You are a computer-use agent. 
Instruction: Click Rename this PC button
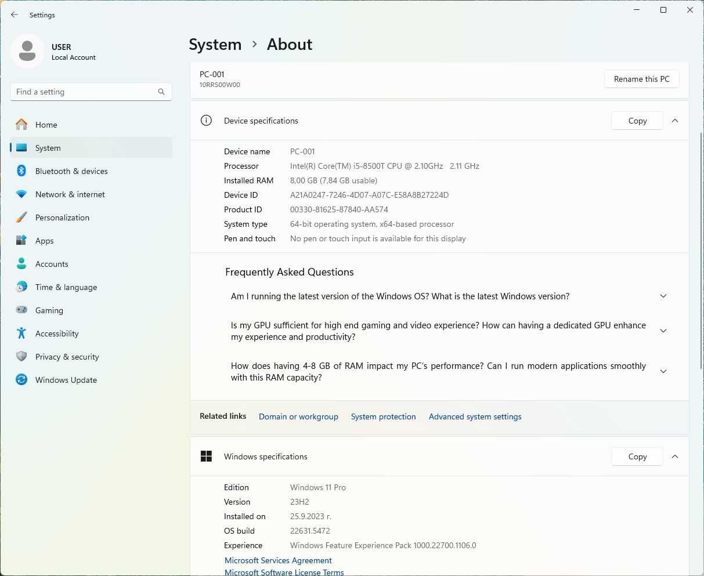coord(642,79)
